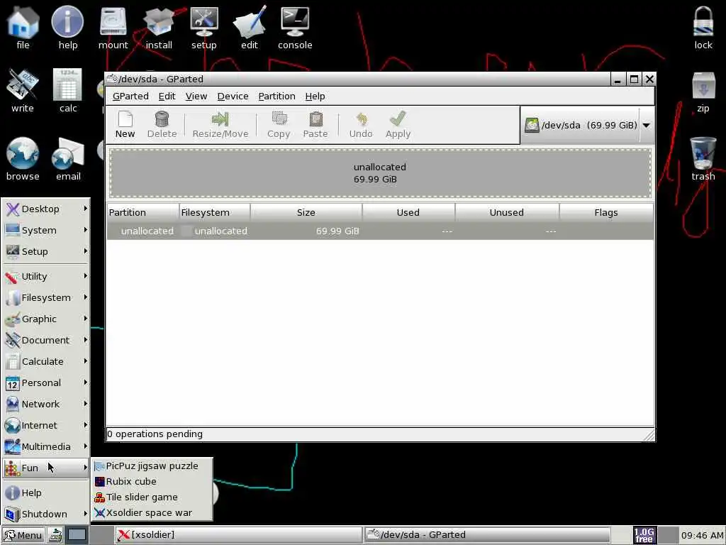Select Help in the start menu
The height and width of the screenshot is (545, 726).
point(46,493)
